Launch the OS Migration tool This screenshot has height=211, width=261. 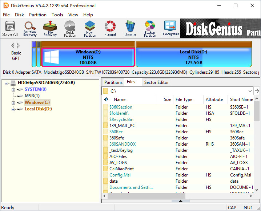[170, 29]
